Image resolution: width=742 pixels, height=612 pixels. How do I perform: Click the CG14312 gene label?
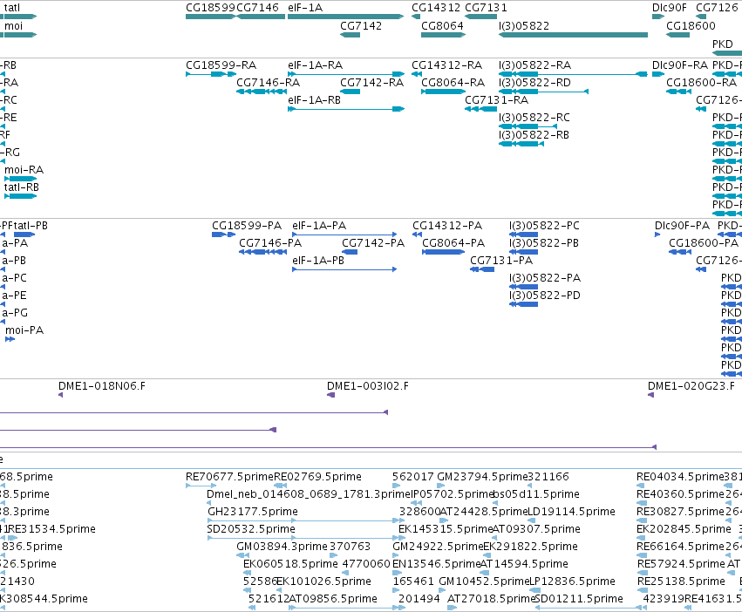436,8
